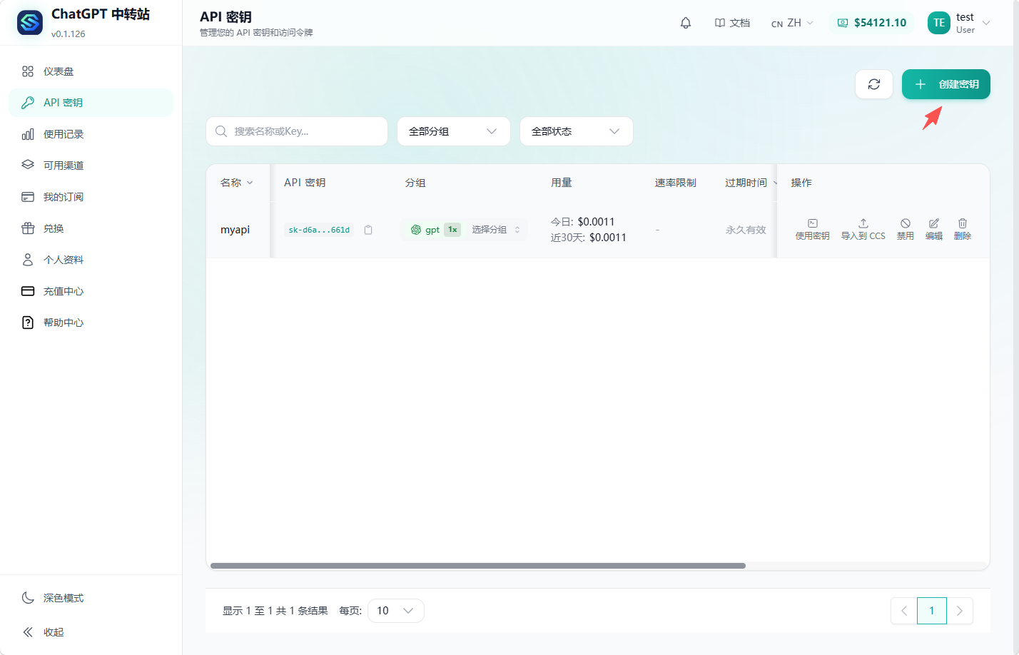Image resolution: width=1019 pixels, height=655 pixels.
Task: Click 禁用 disable action for myapi
Action: click(x=906, y=229)
